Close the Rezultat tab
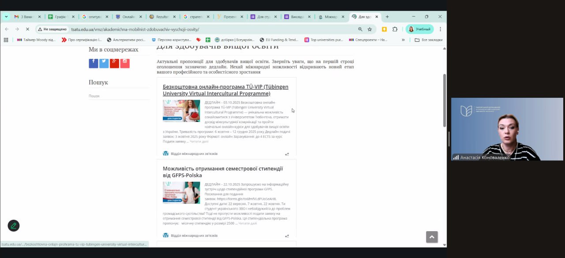This screenshot has width=565, height=258. (x=174, y=17)
